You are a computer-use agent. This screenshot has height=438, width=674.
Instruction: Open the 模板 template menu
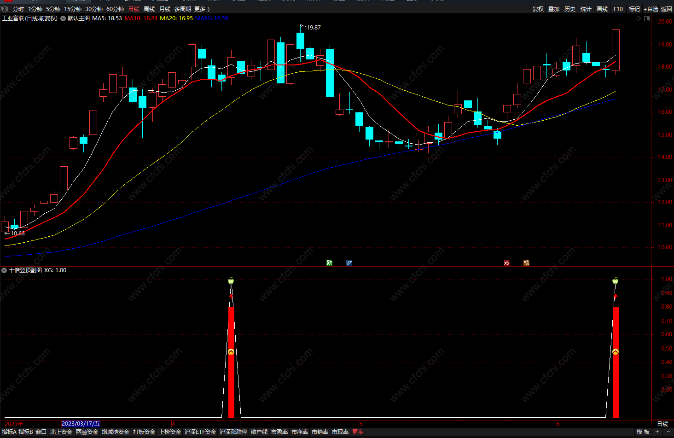[643, 432]
